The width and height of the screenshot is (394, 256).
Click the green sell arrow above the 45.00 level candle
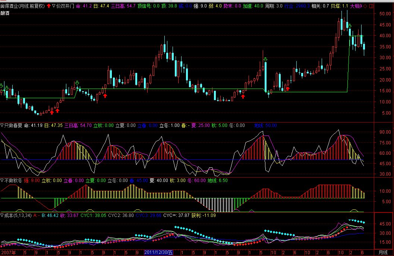(x=350, y=26)
